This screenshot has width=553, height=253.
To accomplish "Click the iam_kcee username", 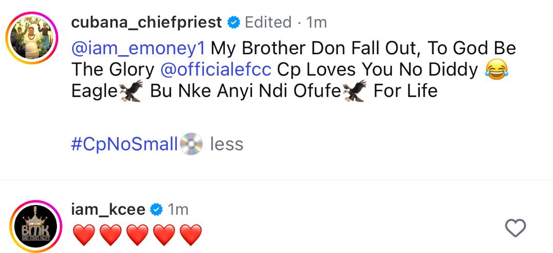I will point(108,210).
